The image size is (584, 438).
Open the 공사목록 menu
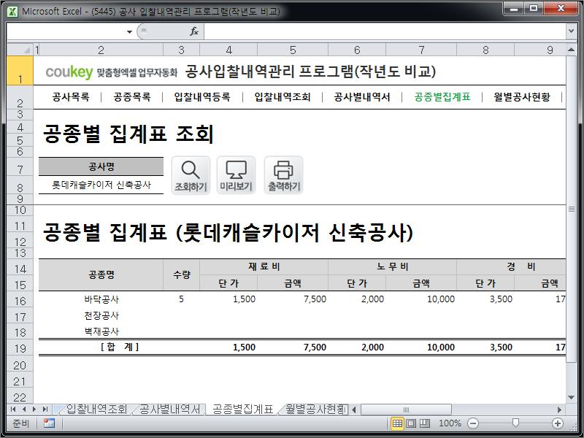coord(70,97)
